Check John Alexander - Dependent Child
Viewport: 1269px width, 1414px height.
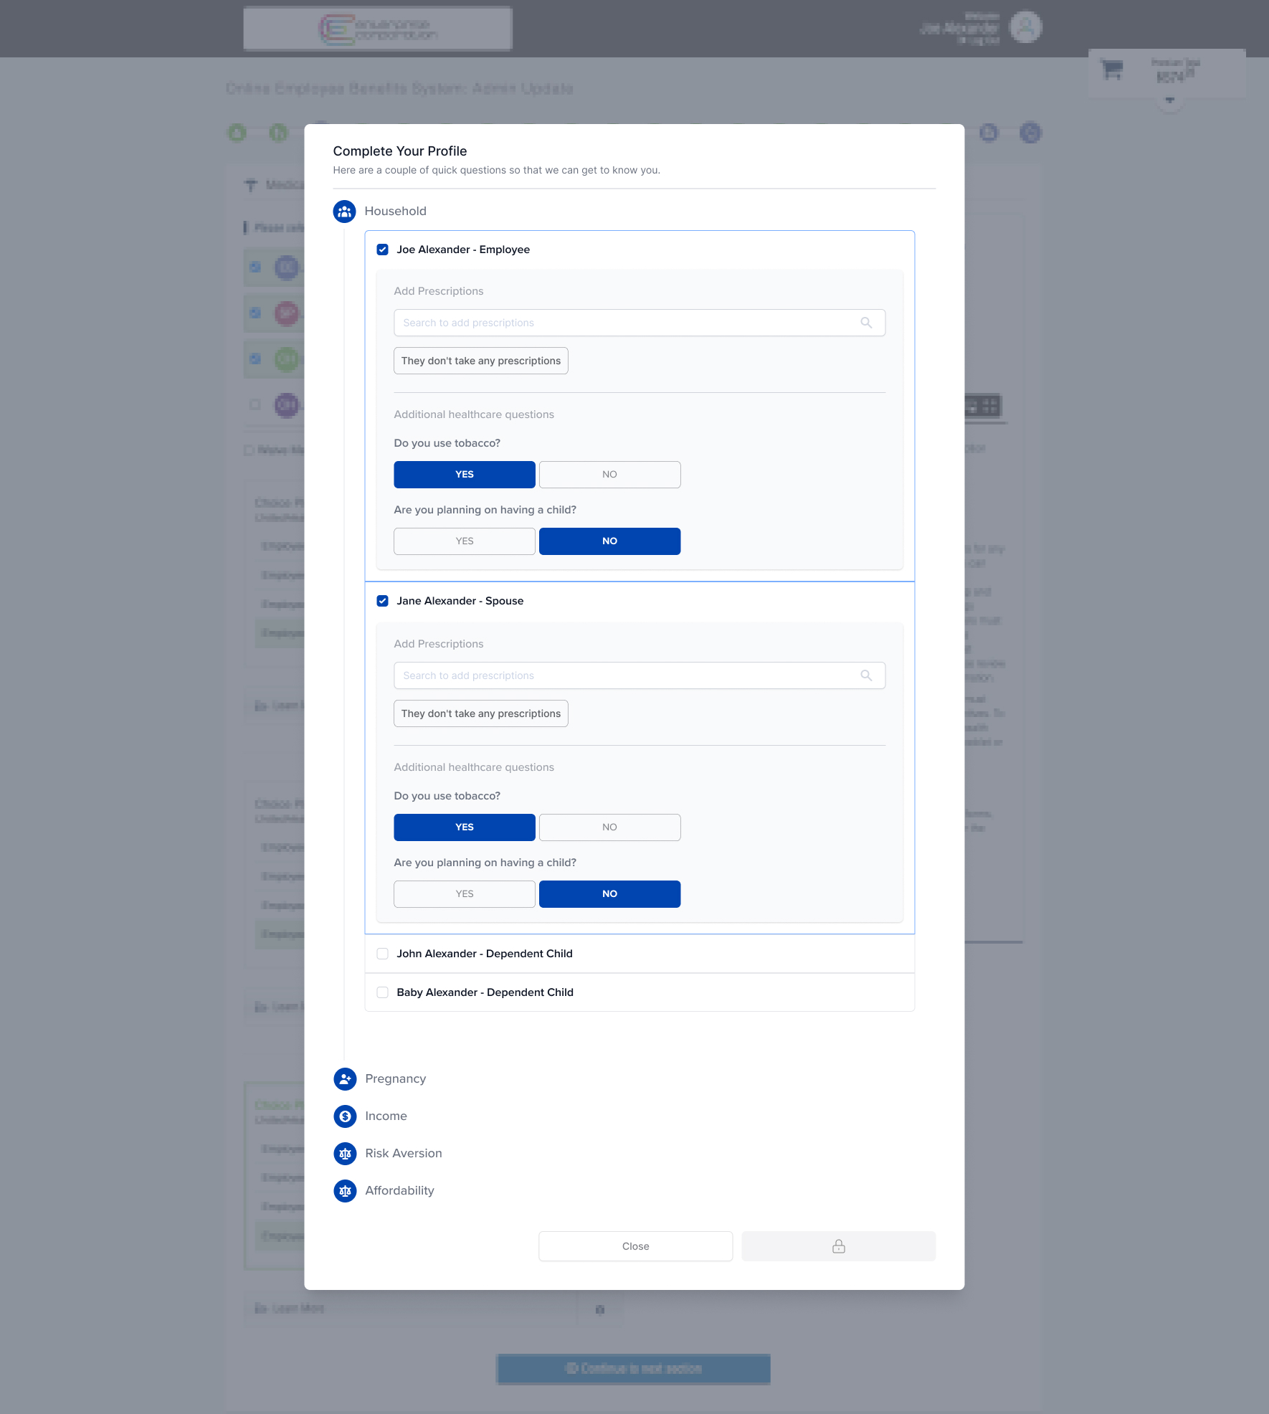383,954
